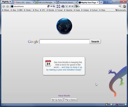Expand the Milaan bookmarks folder
128x107 pixels.
tap(6, 10)
